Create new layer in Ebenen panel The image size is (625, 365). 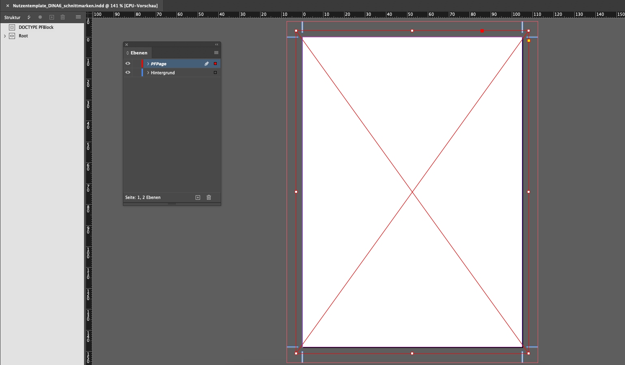point(198,197)
